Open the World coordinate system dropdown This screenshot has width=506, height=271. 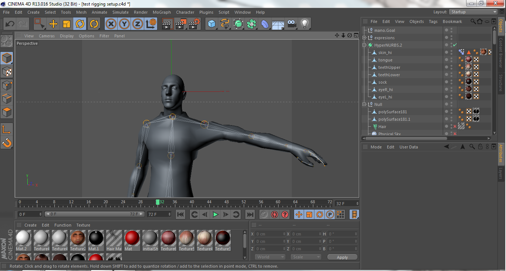point(270,257)
